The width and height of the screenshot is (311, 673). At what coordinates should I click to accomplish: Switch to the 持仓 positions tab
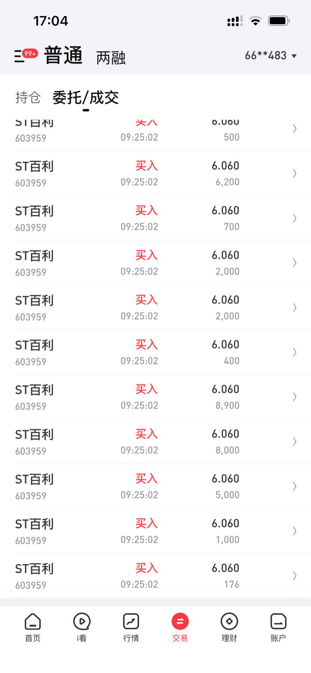click(x=28, y=98)
